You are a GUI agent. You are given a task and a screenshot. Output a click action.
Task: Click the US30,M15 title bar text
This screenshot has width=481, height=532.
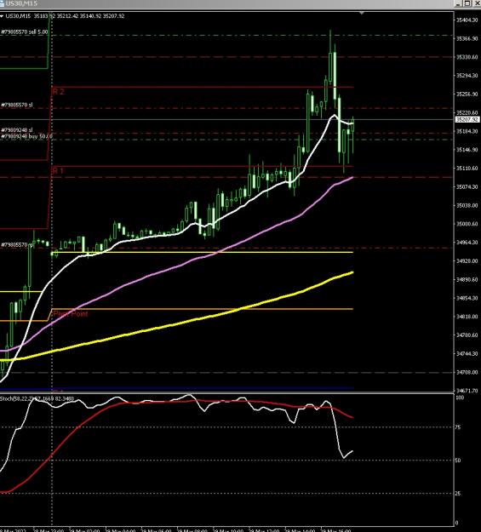(21, 3)
